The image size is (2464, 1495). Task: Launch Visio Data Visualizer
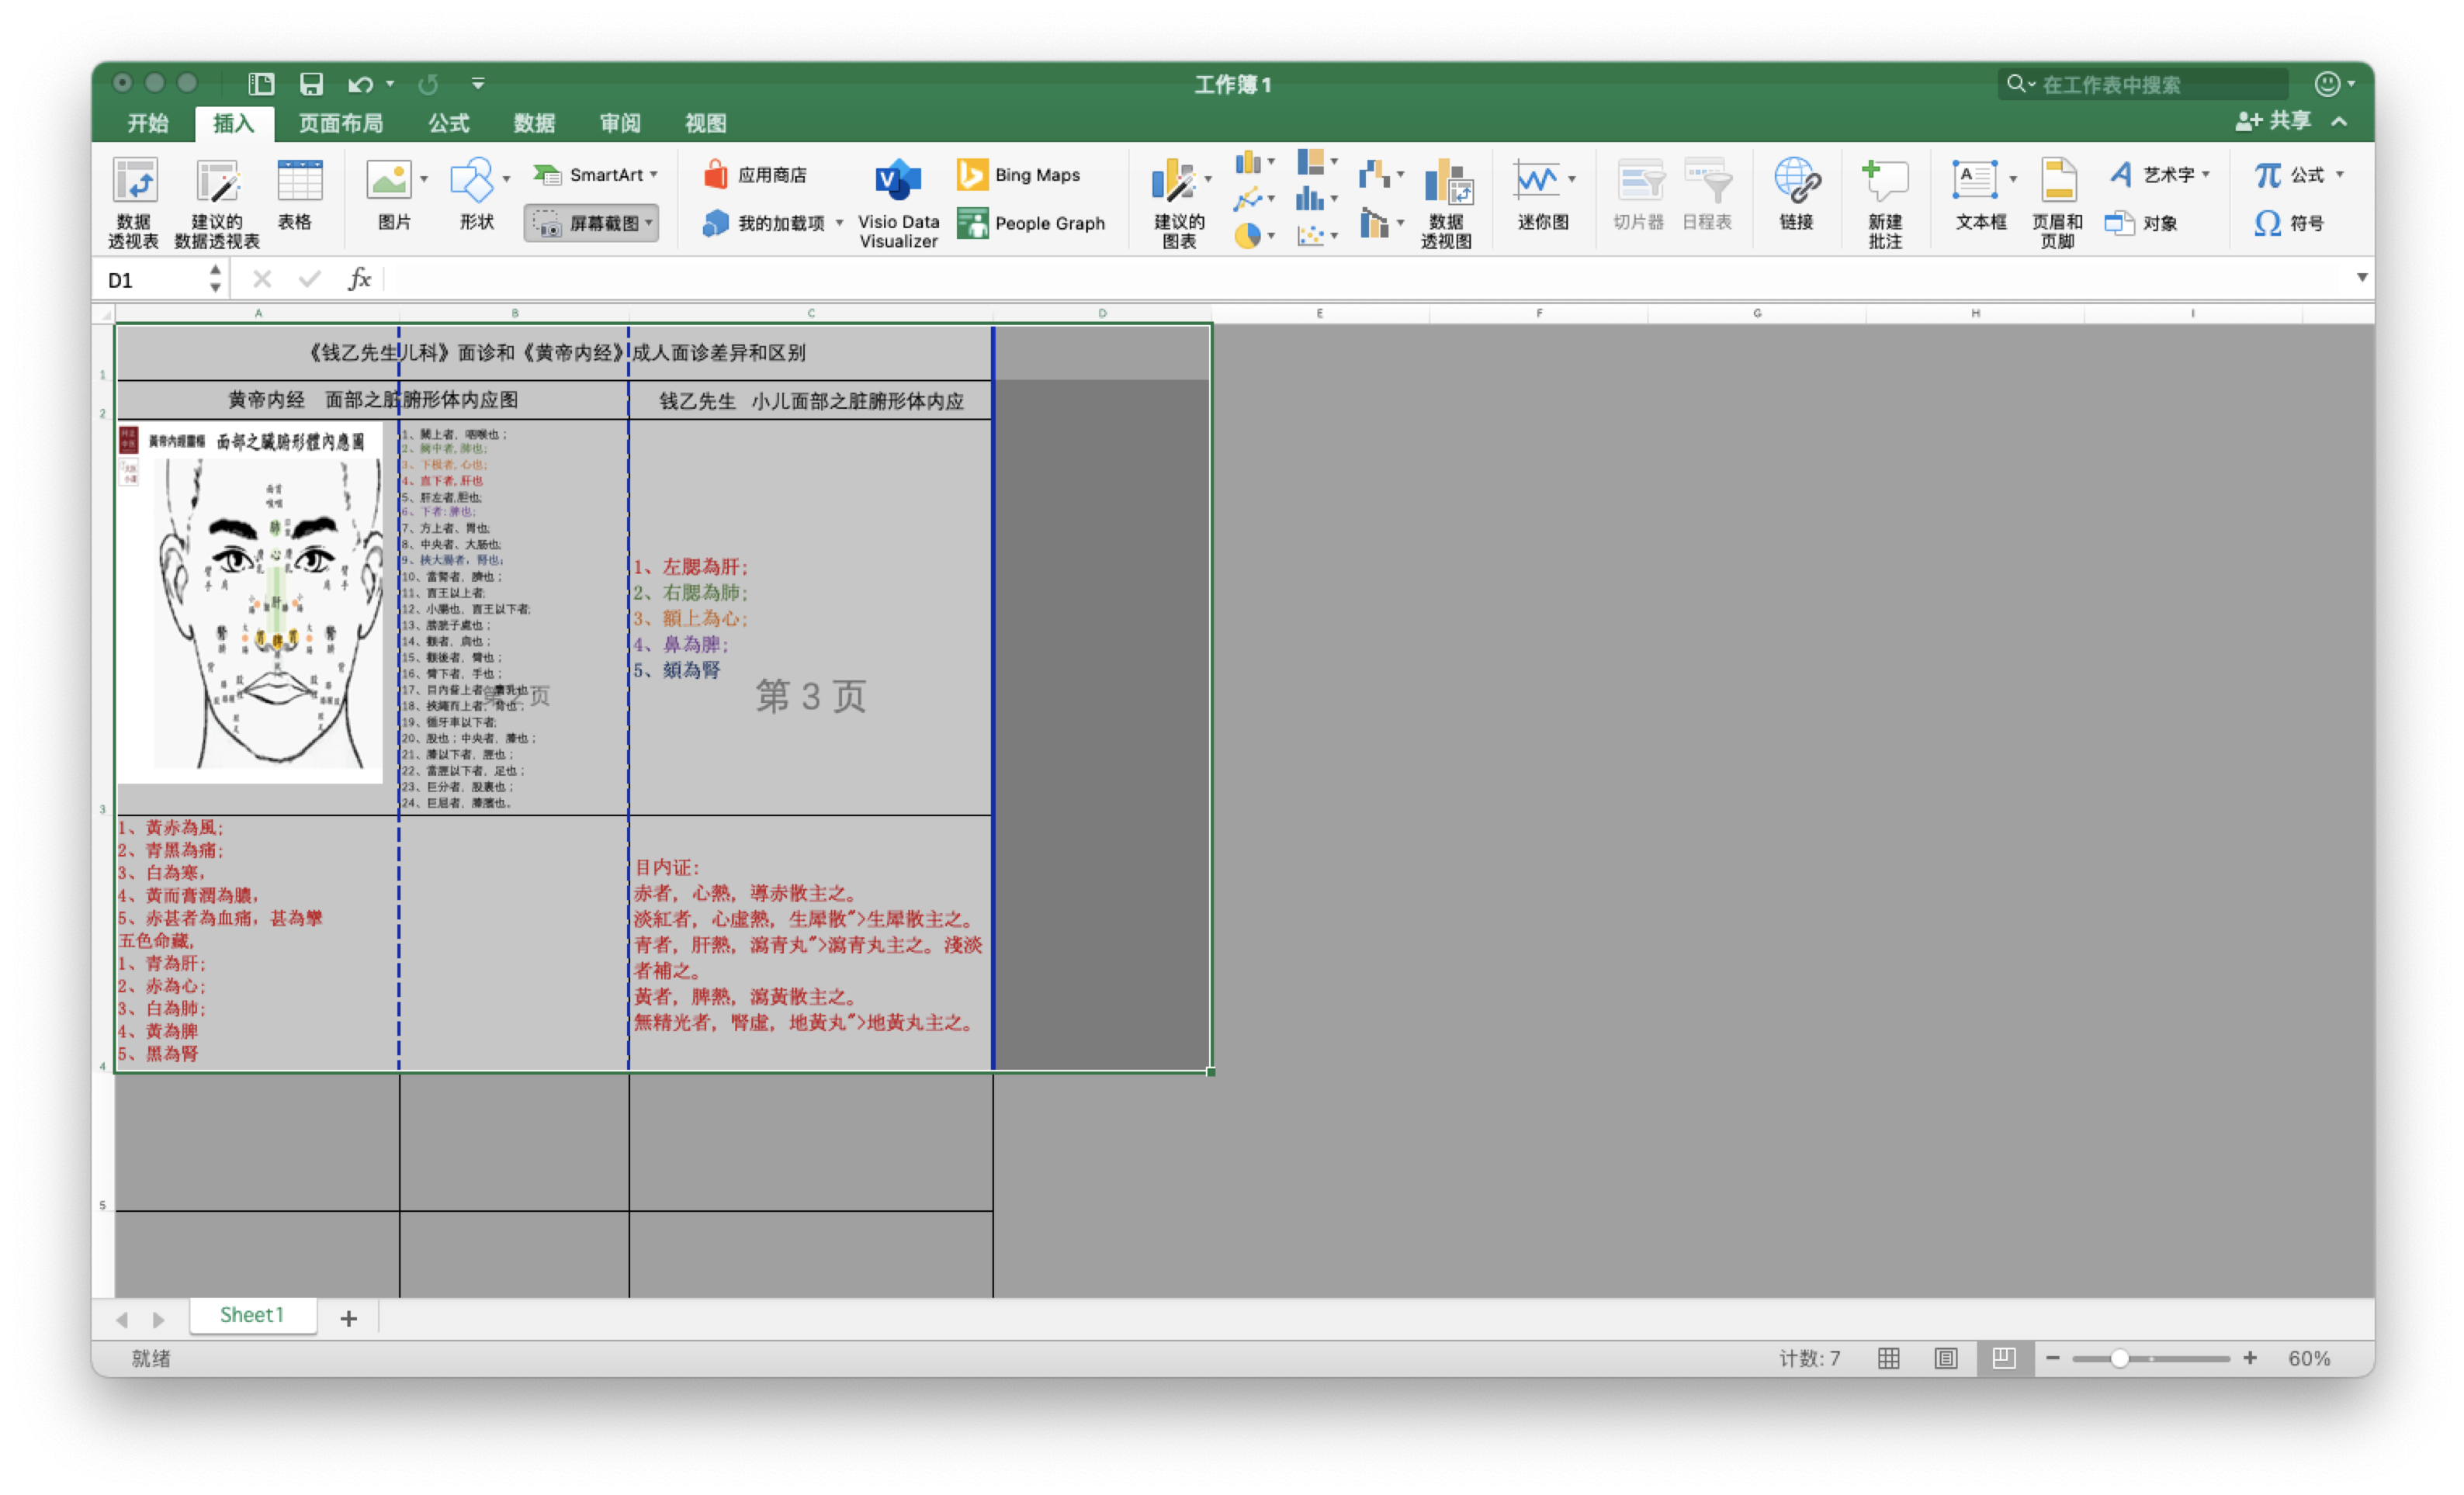[x=898, y=202]
